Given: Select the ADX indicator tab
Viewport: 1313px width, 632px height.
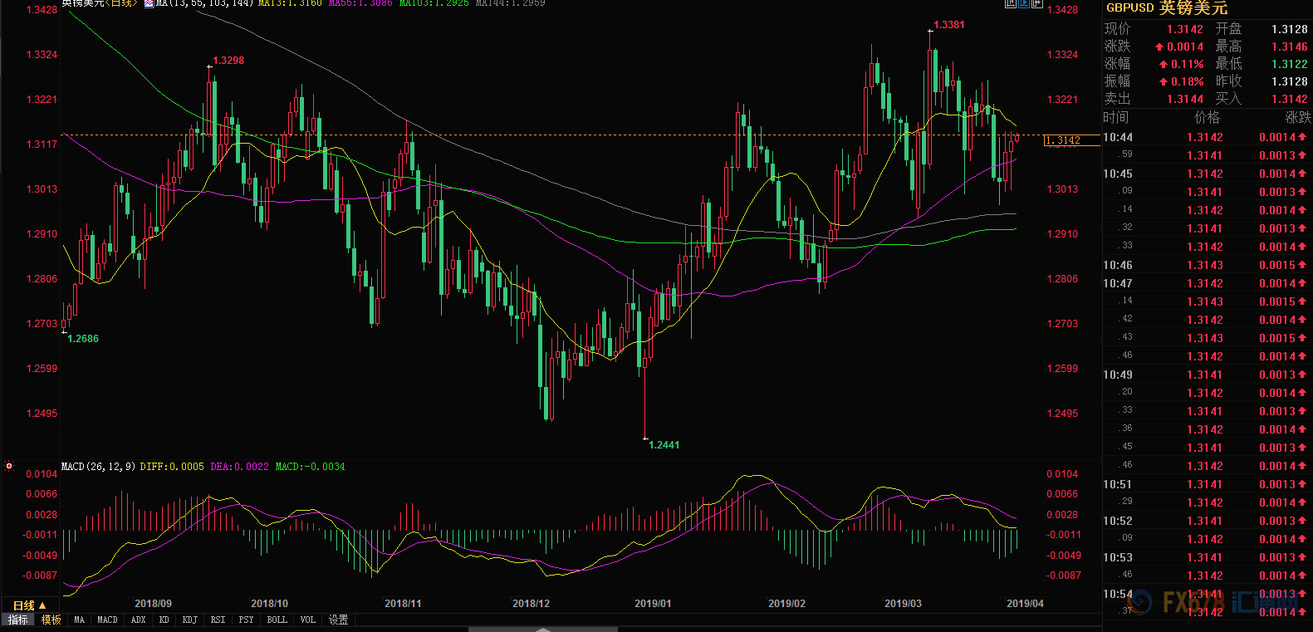Looking at the screenshot, I should [138, 620].
